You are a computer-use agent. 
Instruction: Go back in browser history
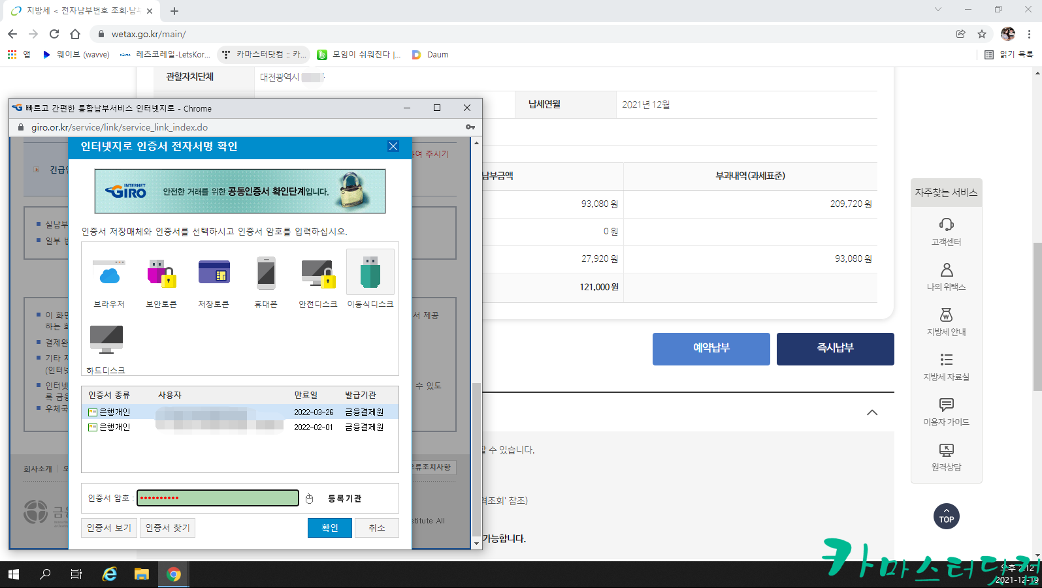12,34
